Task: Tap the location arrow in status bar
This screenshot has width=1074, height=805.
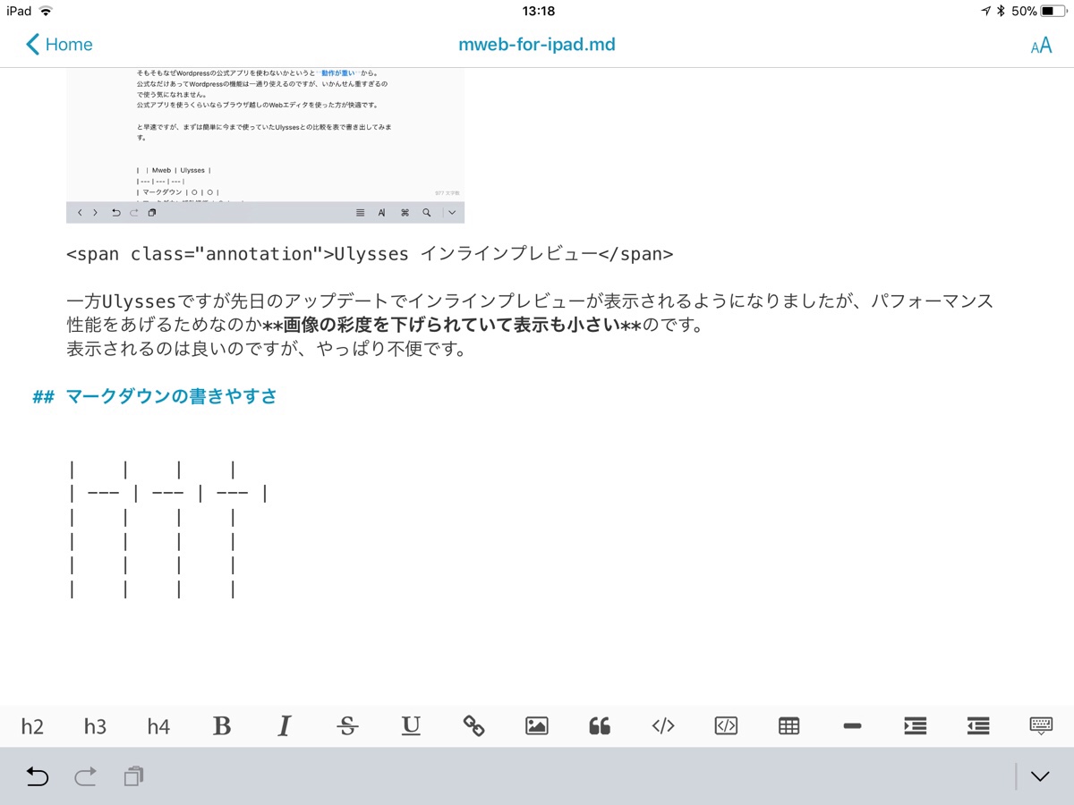Action: click(x=985, y=11)
